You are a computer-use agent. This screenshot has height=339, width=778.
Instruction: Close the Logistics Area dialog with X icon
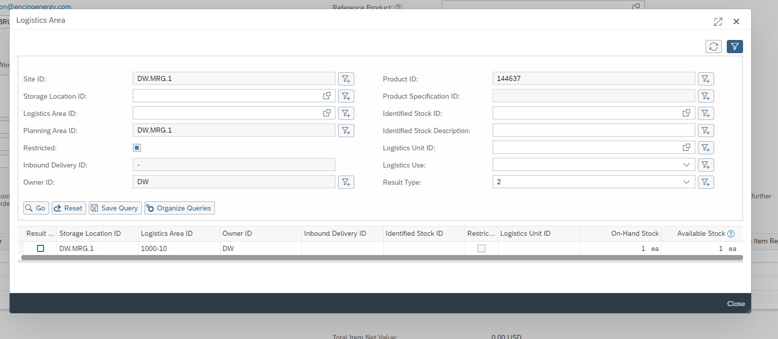click(x=736, y=21)
